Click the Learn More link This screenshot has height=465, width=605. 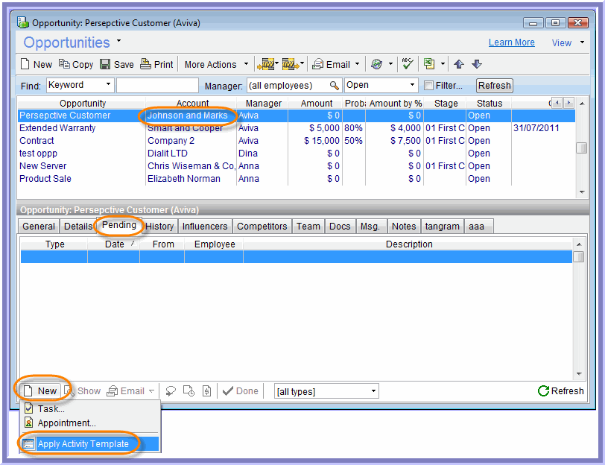point(511,43)
